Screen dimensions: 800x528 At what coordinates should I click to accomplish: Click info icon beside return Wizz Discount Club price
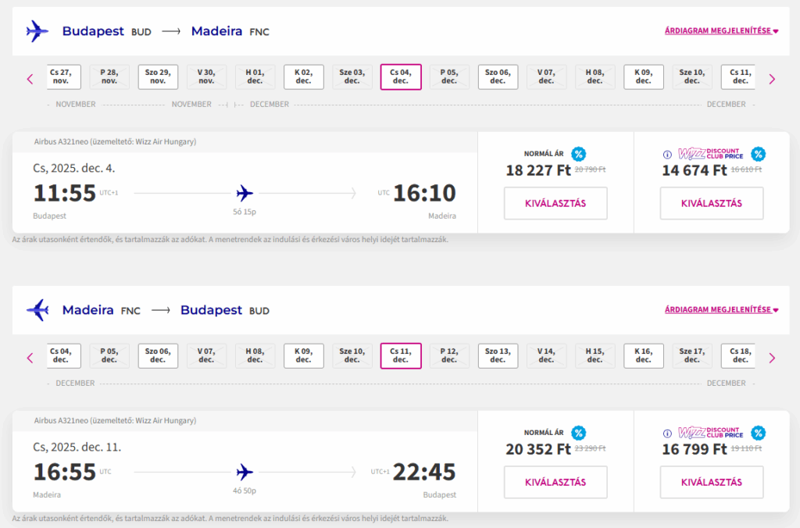[x=667, y=433]
